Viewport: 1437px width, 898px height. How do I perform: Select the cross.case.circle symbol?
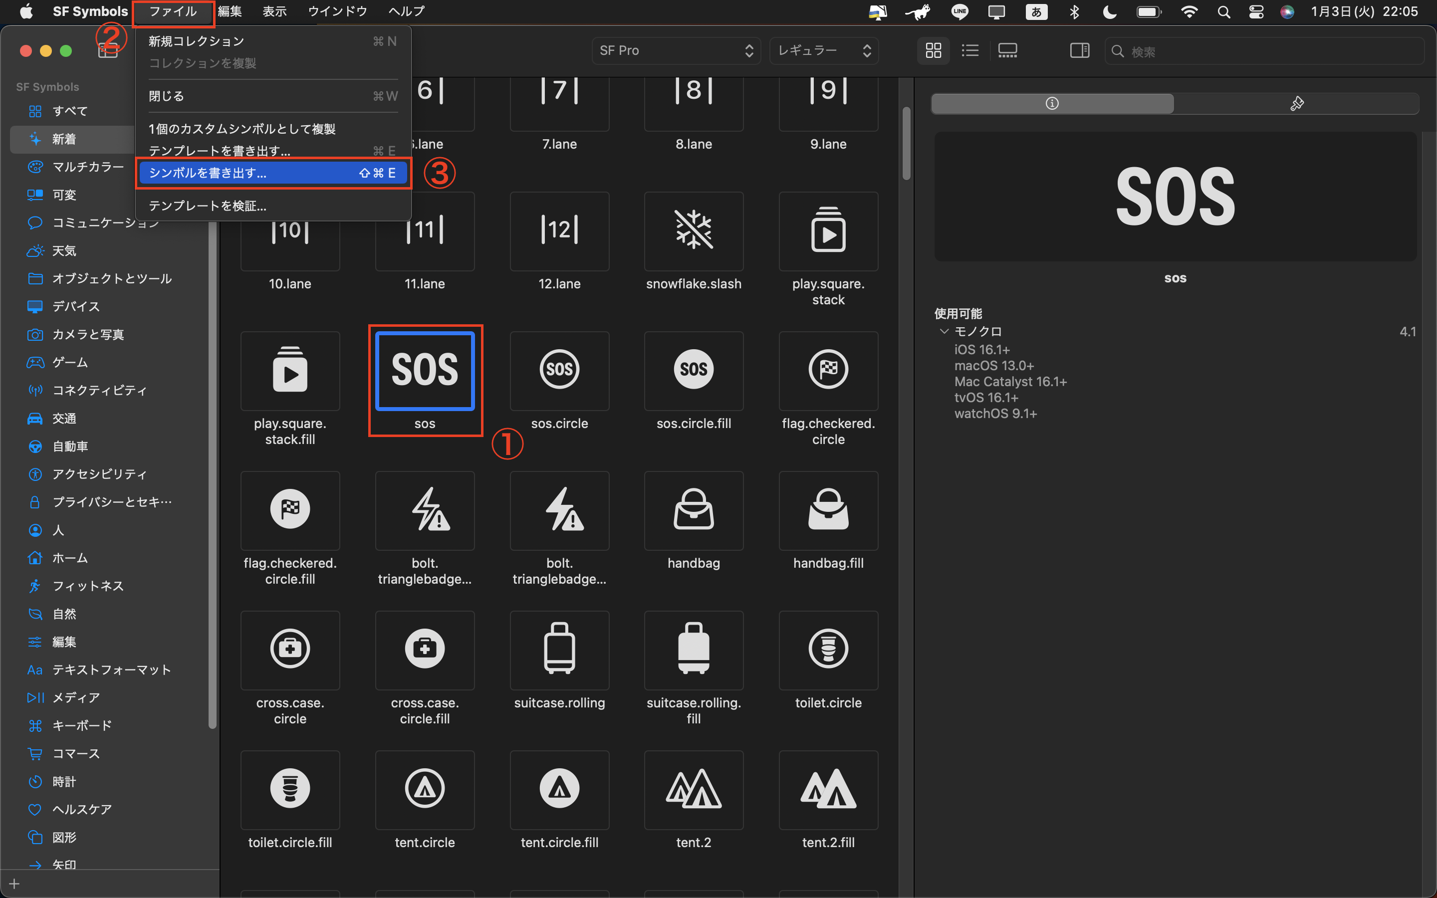click(x=290, y=650)
